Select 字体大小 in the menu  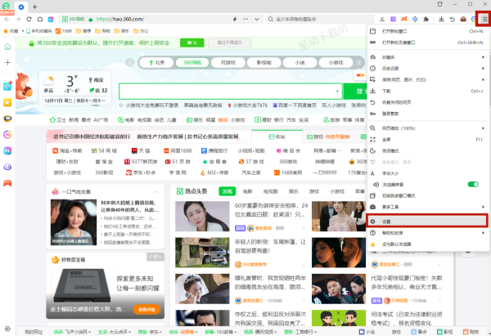(x=428, y=173)
